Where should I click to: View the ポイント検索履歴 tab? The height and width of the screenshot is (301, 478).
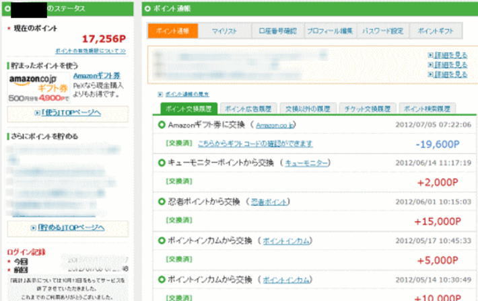click(427, 109)
